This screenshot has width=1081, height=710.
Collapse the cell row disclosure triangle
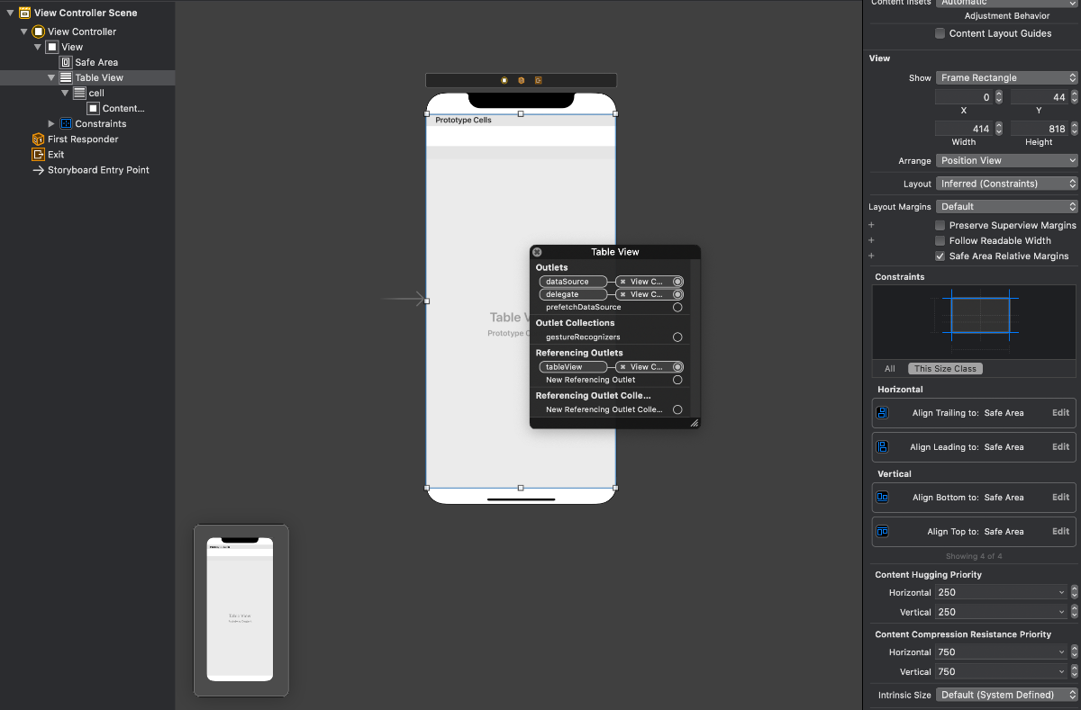point(66,93)
